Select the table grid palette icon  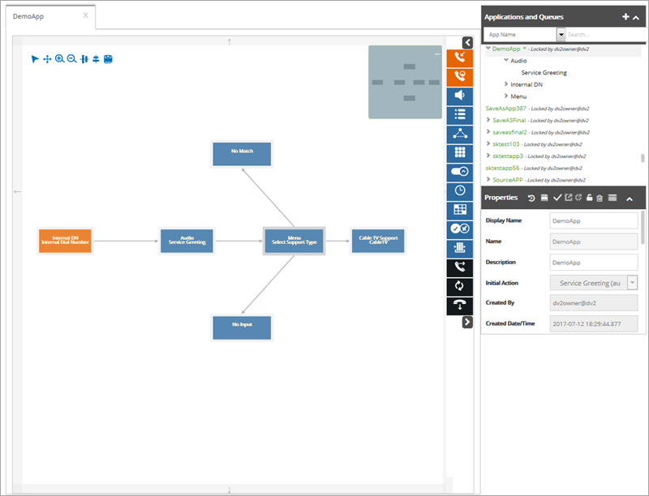point(459,210)
